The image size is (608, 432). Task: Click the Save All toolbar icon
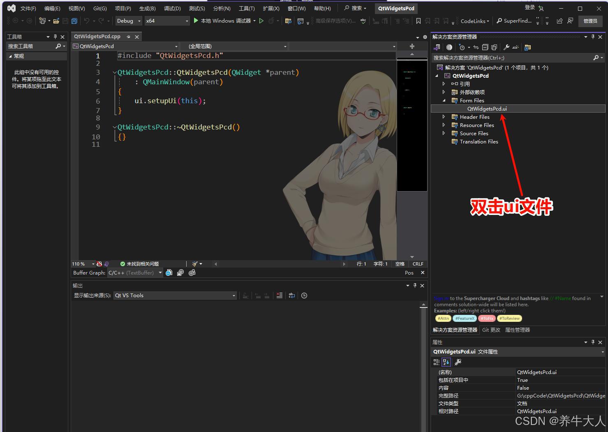pos(74,21)
